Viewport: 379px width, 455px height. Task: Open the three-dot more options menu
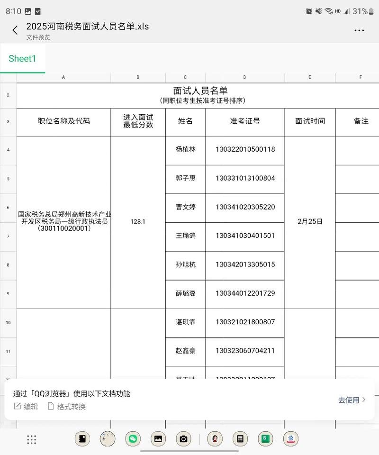(x=359, y=30)
